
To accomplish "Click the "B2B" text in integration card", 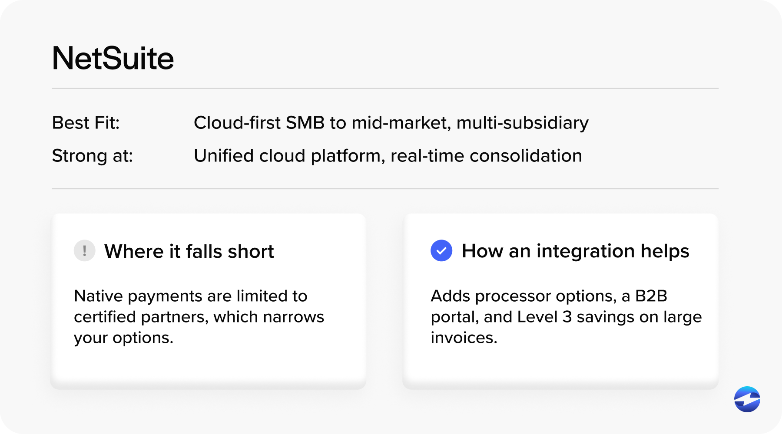I will pyautogui.click(x=651, y=296).
